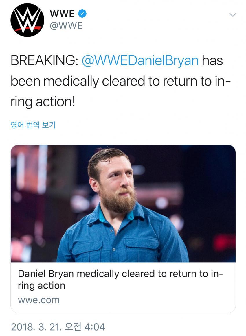
Task: Open the @WWEDanielBryan mention
Action: 141,61
